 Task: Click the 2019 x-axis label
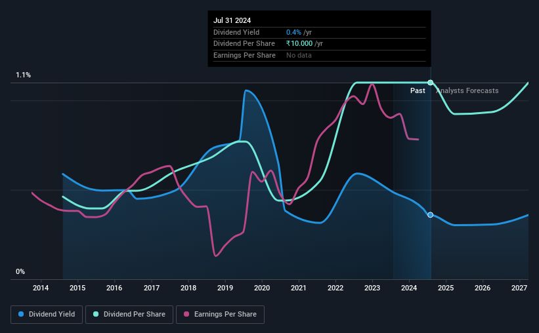[225, 288]
